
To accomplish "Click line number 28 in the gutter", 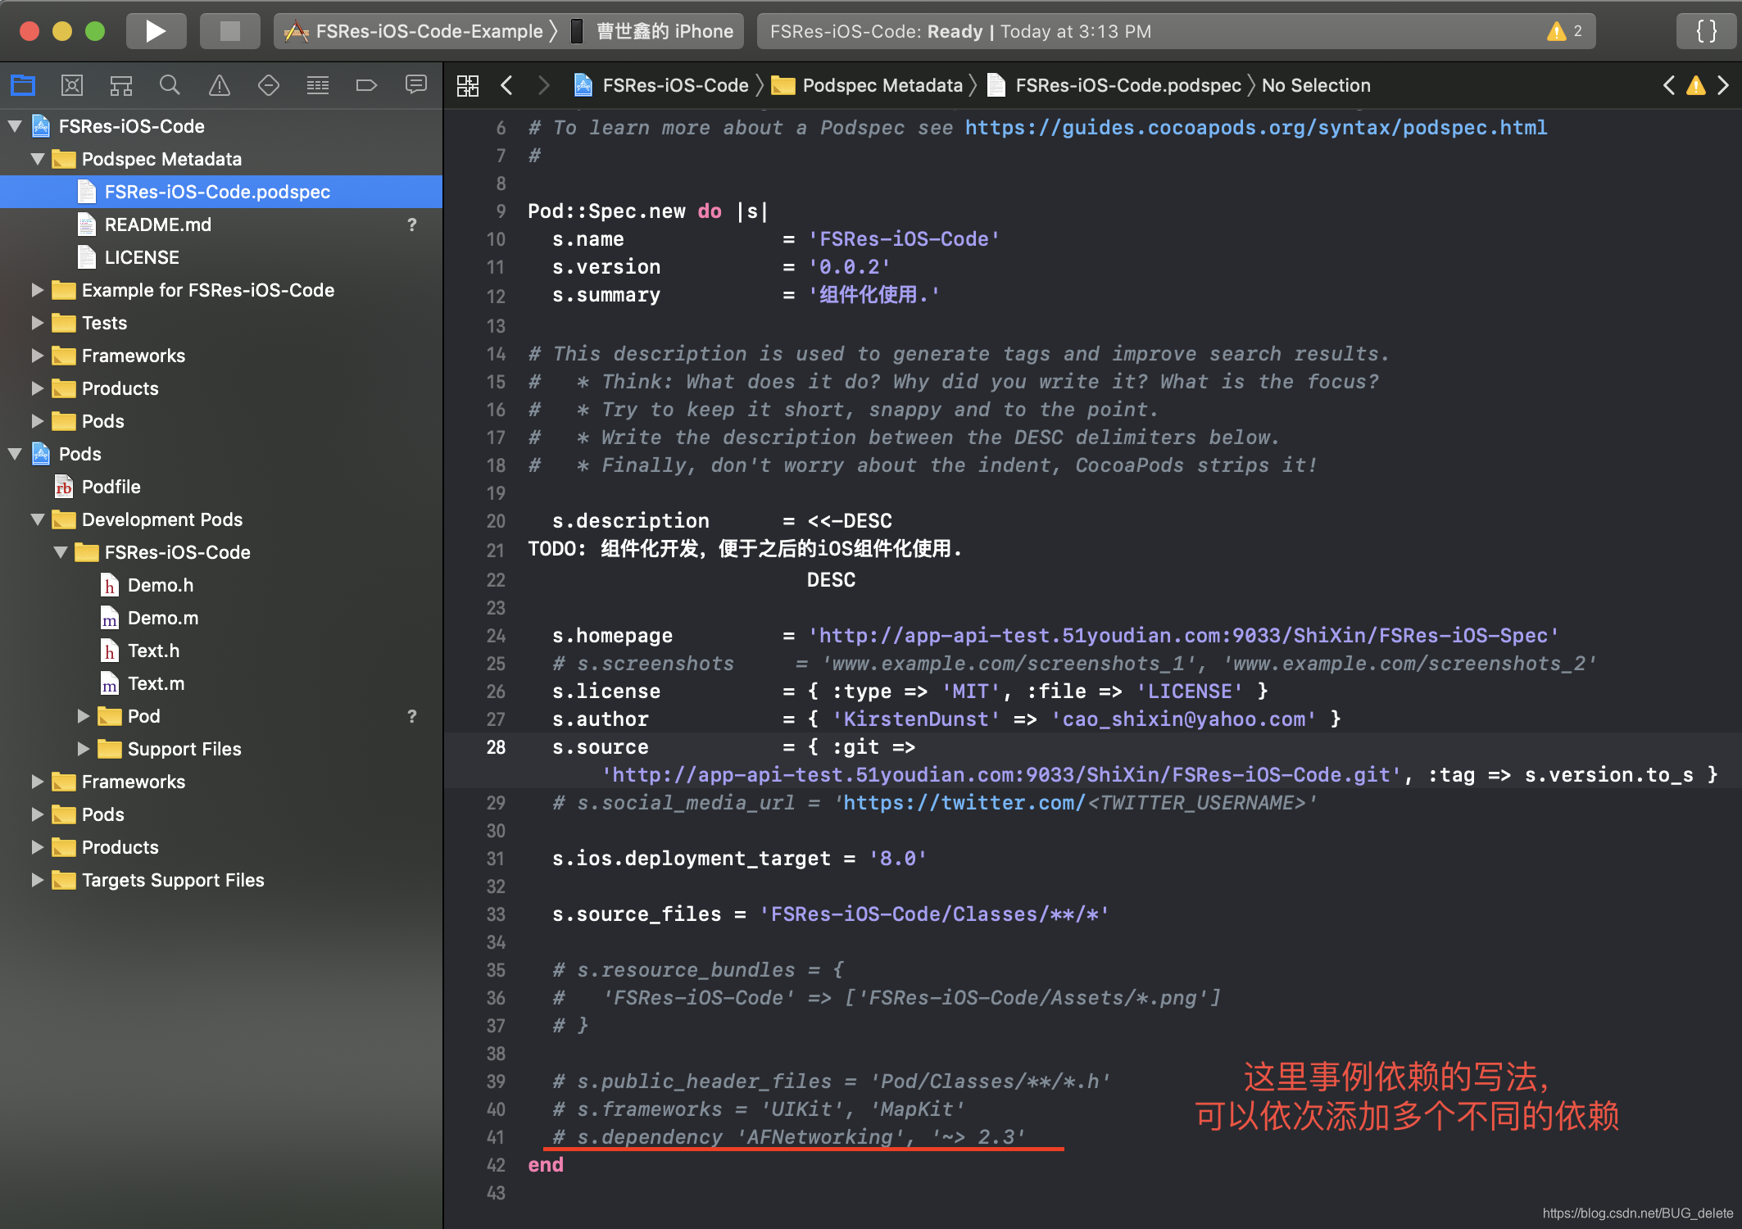I will point(496,747).
